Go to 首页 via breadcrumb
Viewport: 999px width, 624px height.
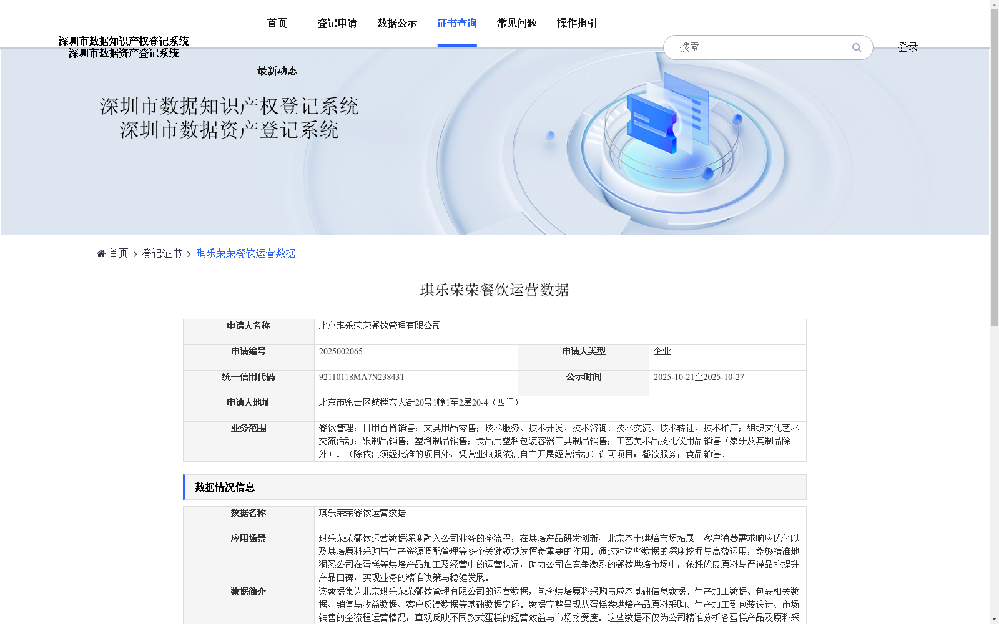pos(118,253)
